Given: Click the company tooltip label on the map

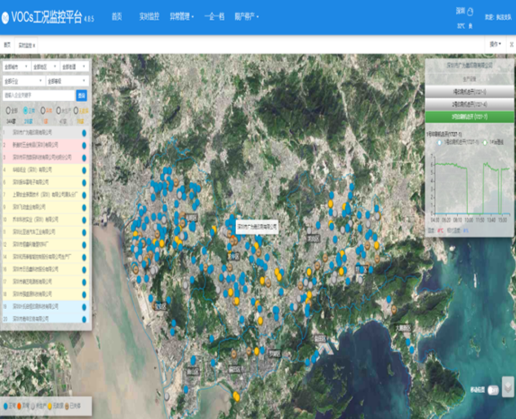Looking at the screenshot, I should (257, 227).
